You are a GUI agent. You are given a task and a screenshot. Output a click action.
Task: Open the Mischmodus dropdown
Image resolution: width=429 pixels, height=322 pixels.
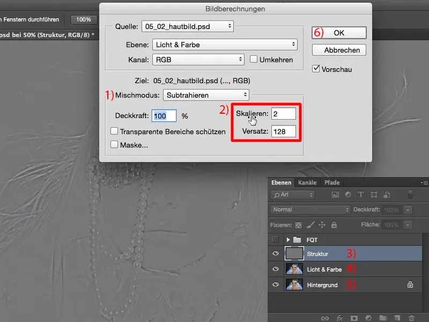[x=206, y=95]
